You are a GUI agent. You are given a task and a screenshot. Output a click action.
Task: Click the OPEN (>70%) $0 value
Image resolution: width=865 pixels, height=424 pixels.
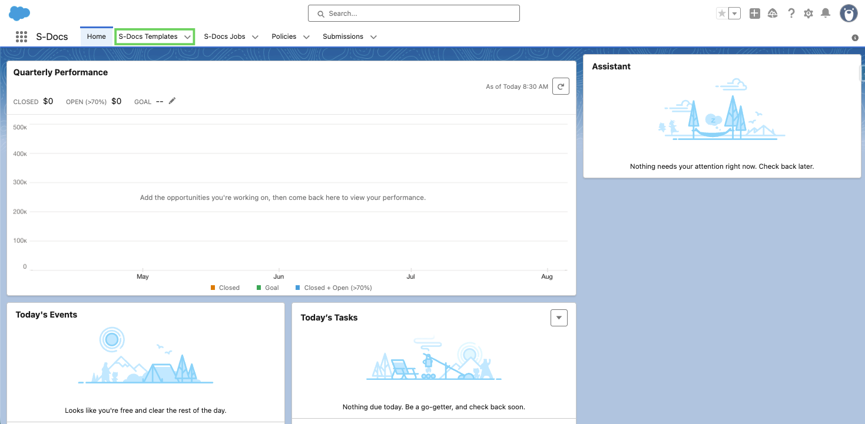pos(117,101)
